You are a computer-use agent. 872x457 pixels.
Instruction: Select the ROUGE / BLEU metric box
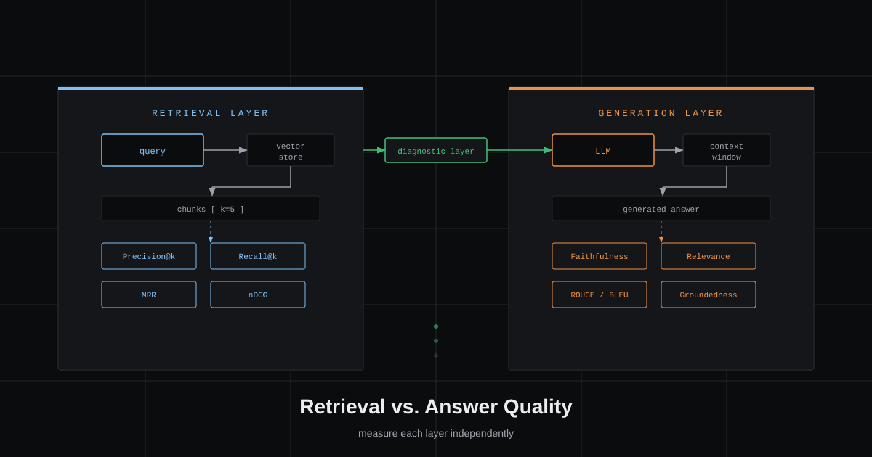pos(599,295)
